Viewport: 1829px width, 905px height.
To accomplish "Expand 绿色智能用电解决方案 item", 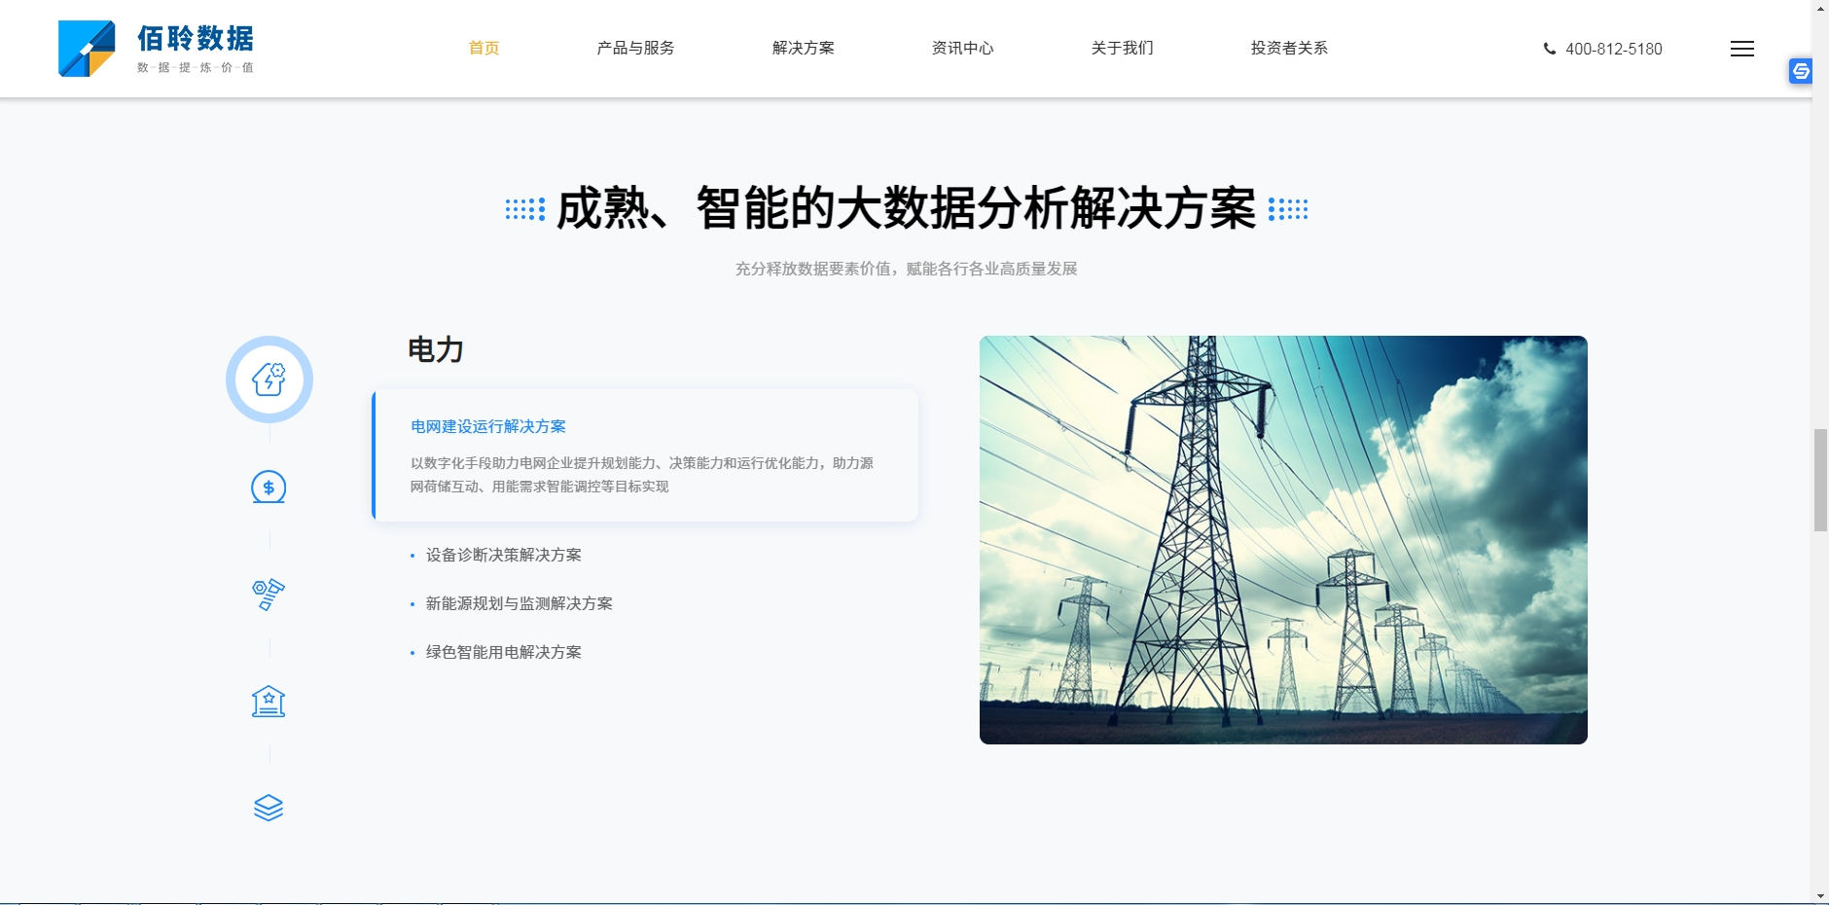I will pos(503,652).
